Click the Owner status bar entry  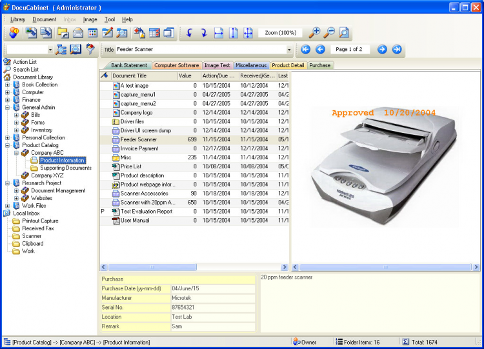pyautogui.click(x=305, y=342)
